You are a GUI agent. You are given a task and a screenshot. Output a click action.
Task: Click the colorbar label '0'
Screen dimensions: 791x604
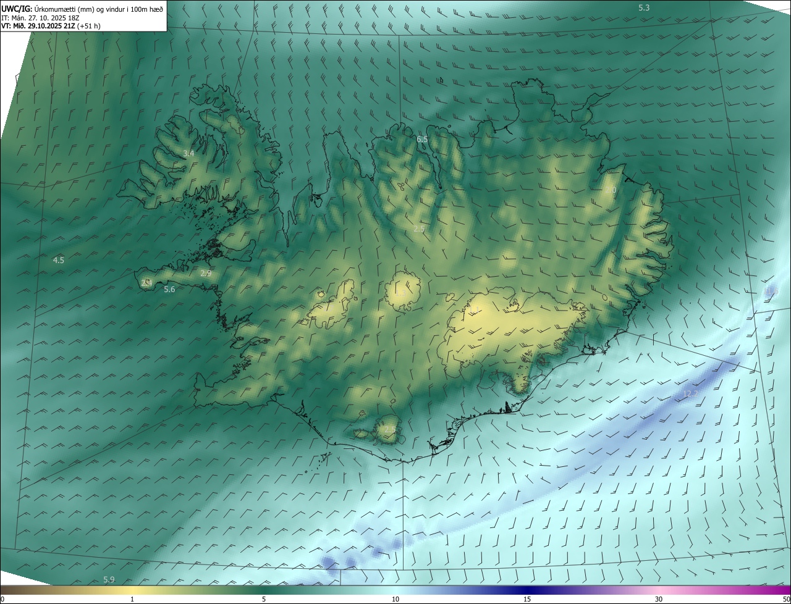click(2, 599)
